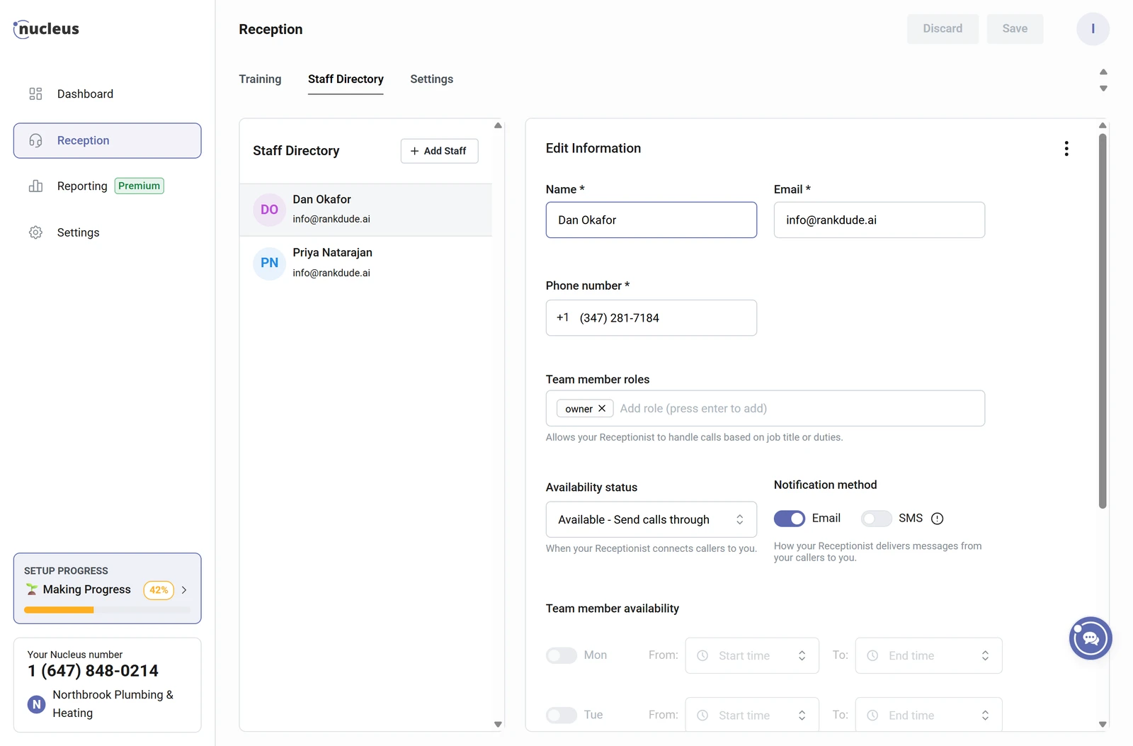The width and height of the screenshot is (1133, 746).
Task: Open the Settings tab under Reception
Action: point(431,79)
